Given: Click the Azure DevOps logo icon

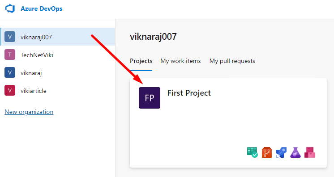Looking at the screenshot, I should click(10, 9).
